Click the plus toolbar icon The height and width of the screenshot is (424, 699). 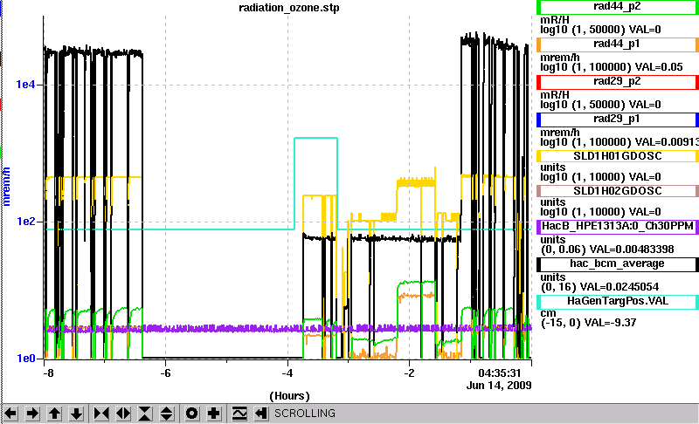pos(213,414)
